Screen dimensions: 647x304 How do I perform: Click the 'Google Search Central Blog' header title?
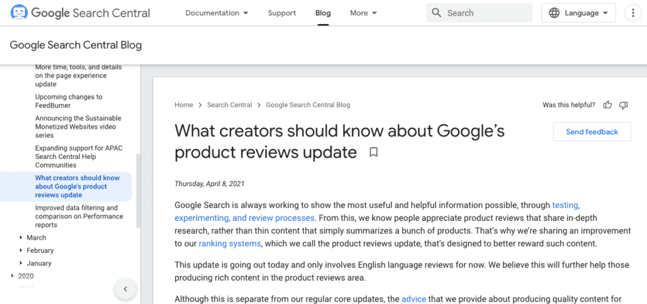76,45
